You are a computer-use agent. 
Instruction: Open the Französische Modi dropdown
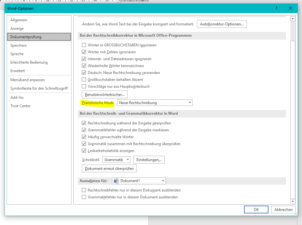click(x=155, y=102)
